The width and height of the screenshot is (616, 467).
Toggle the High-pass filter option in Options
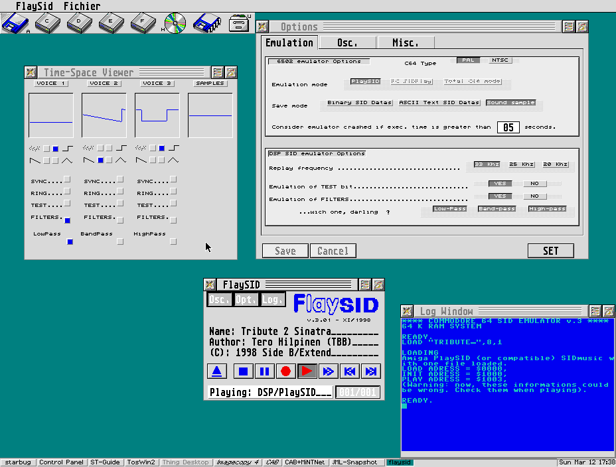click(547, 209)
